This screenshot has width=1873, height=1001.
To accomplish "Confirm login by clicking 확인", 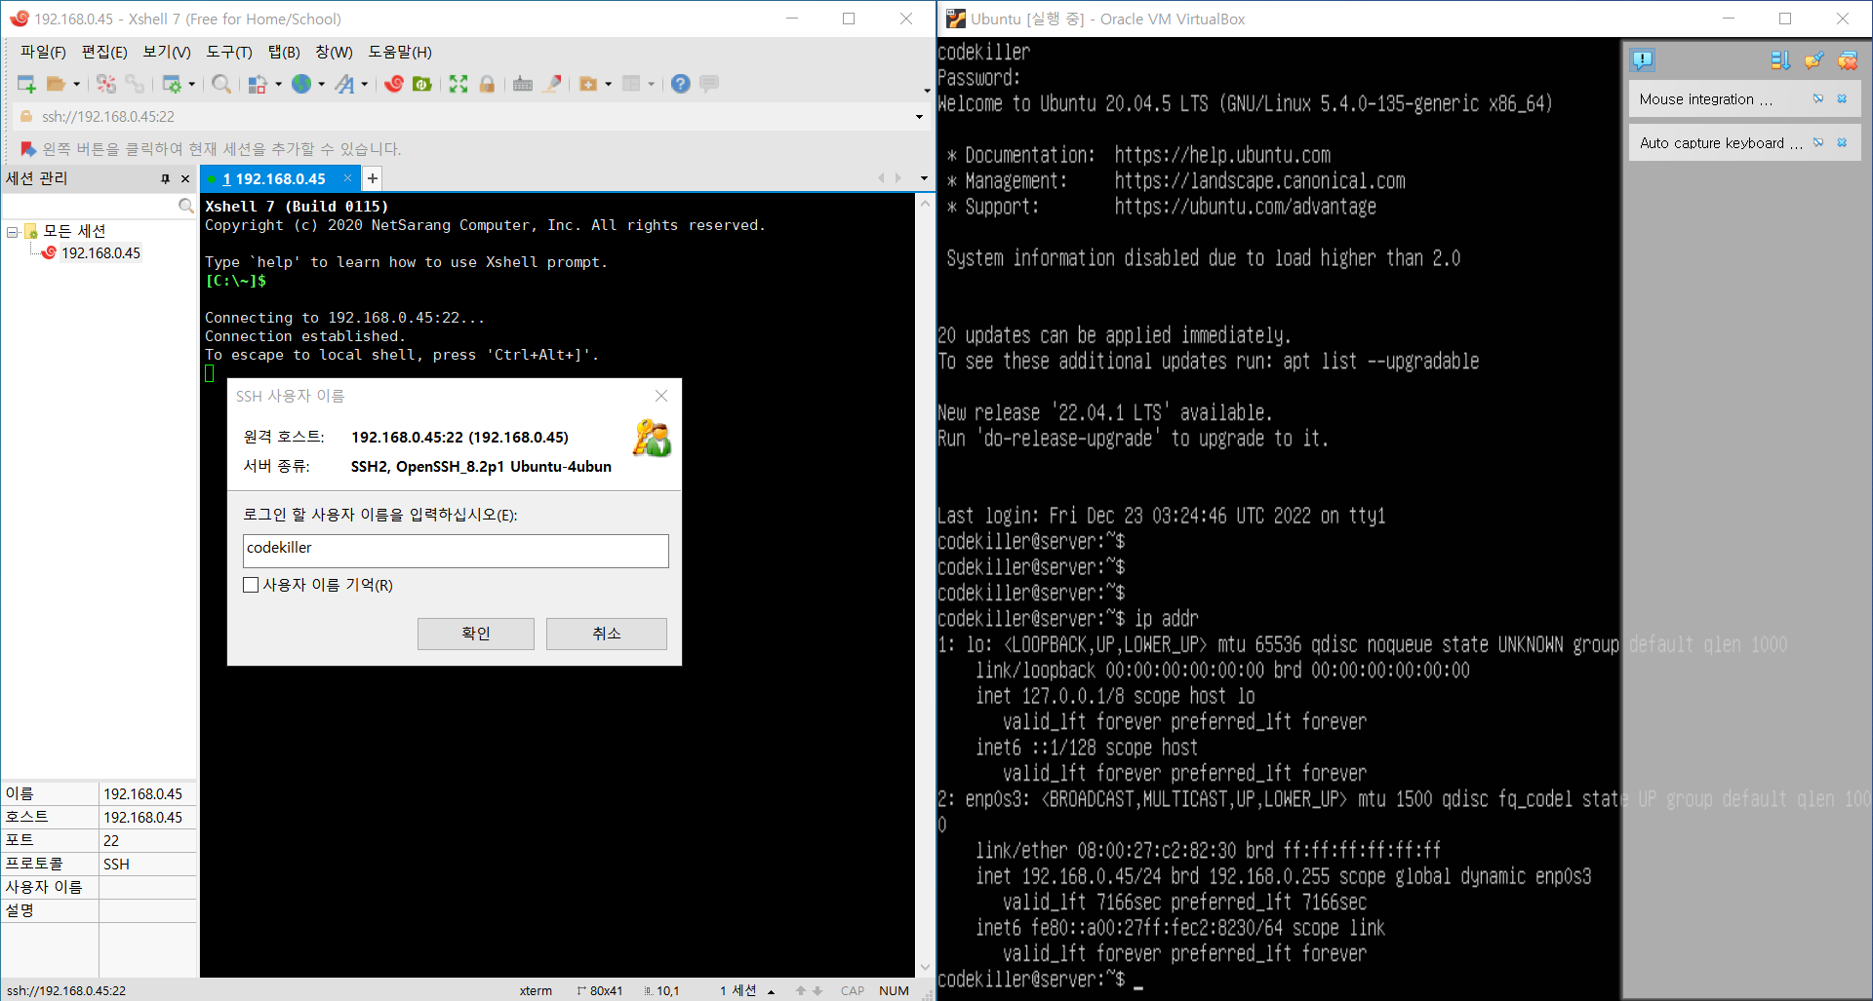I will pos(475,633).
